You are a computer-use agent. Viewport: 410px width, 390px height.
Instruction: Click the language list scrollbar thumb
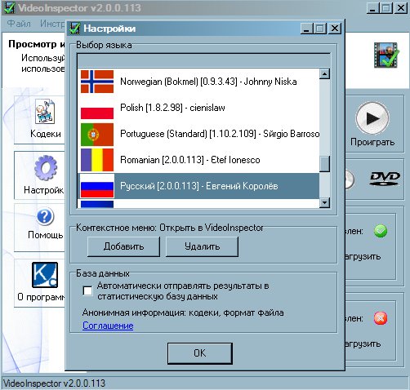tap(324, 164)
